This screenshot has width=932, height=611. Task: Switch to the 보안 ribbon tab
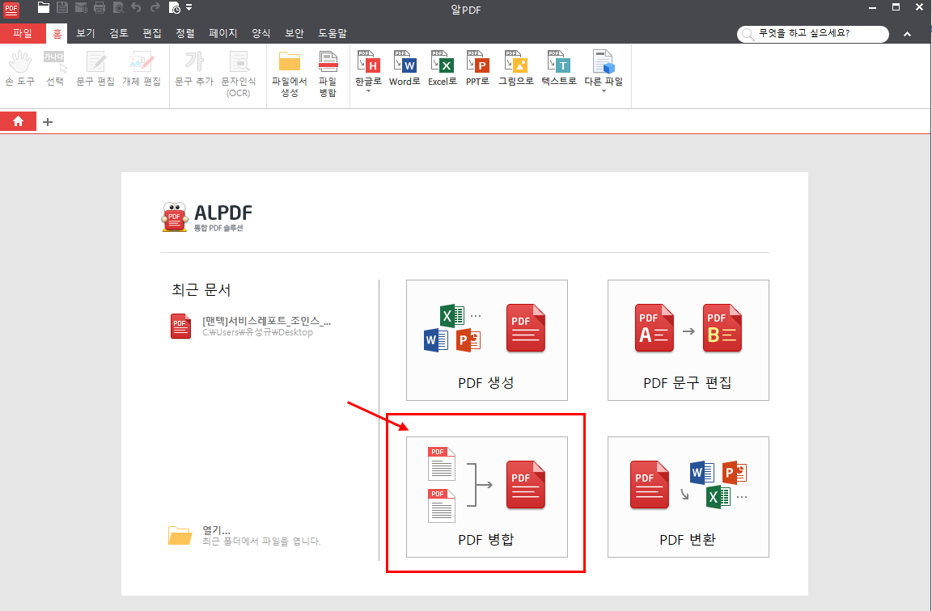pyautogui.click(x=294, y=33)
